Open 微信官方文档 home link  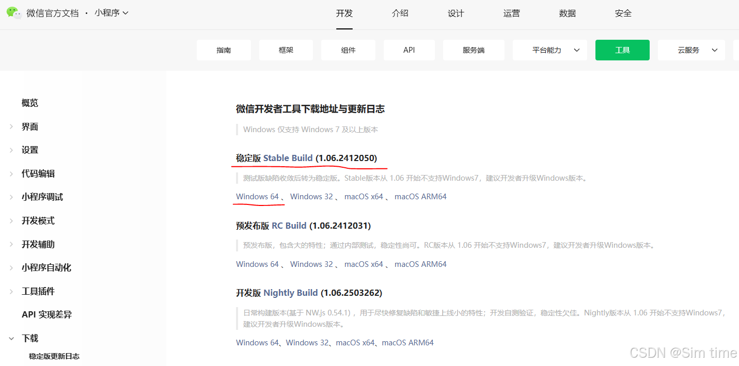point(53,13)
